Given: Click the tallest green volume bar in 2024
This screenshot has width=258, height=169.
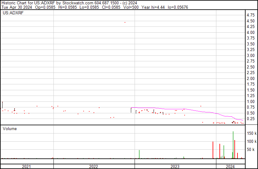Looking at the screenshot, I should click(x=233, y=145).
